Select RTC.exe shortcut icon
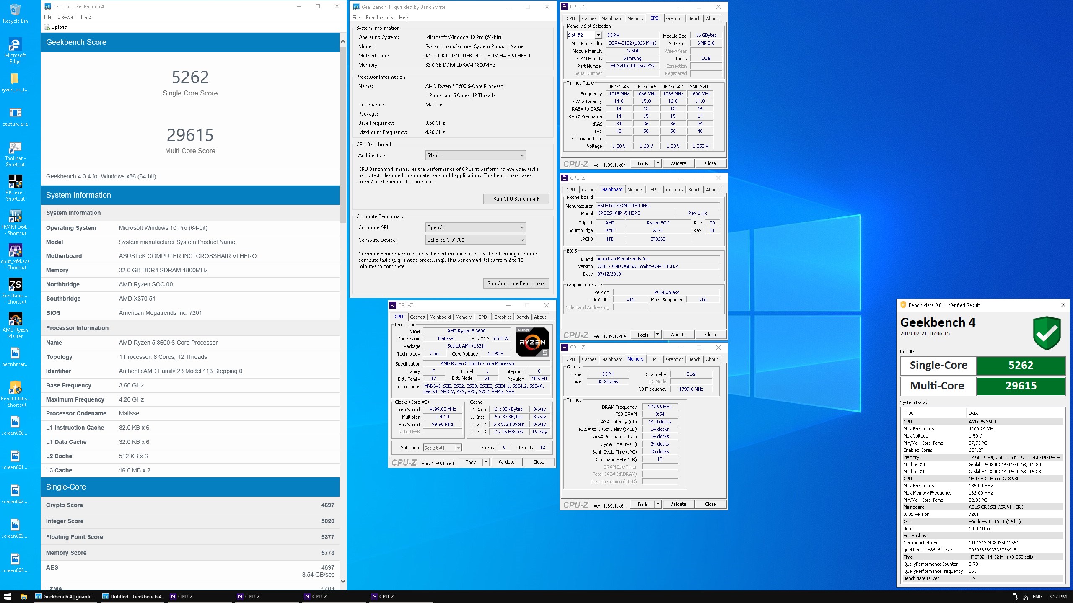 pos(15,188)
